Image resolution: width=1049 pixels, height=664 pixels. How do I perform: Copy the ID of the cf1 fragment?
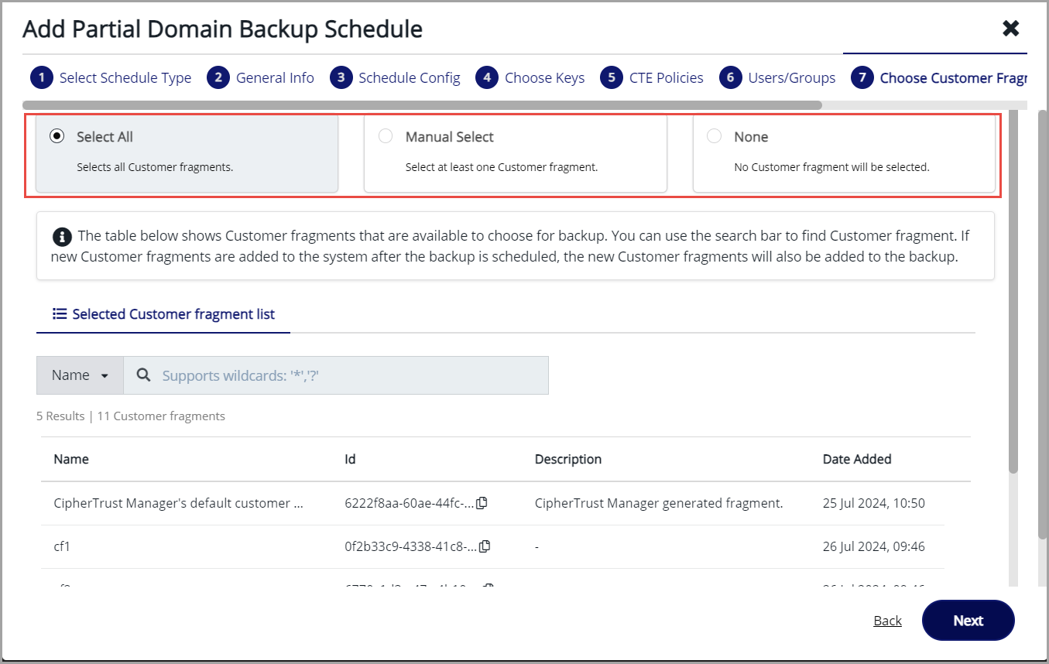point(485,546)
